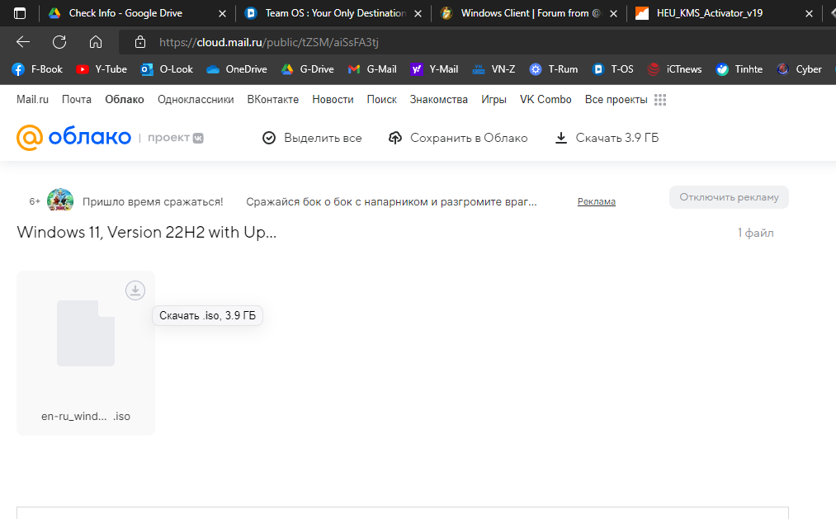The width and height of the screenshot is (836, 519).
Task: Reload the current page
Action: click(x=59, y=42)
